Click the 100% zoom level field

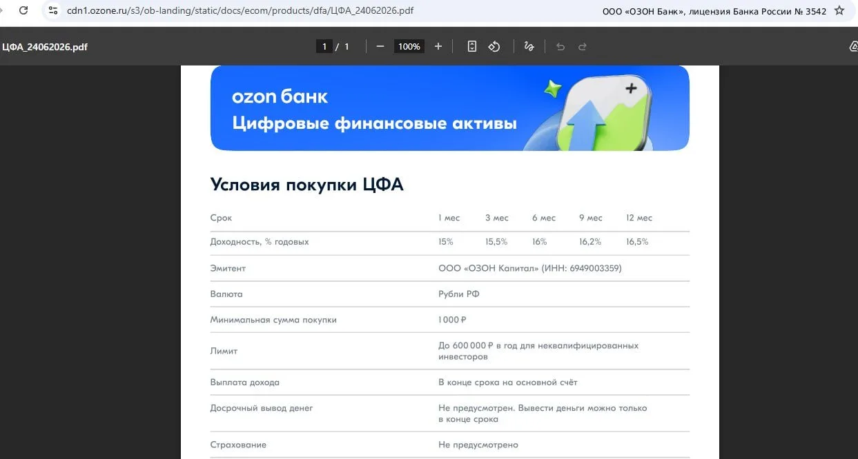pos(409,46)
